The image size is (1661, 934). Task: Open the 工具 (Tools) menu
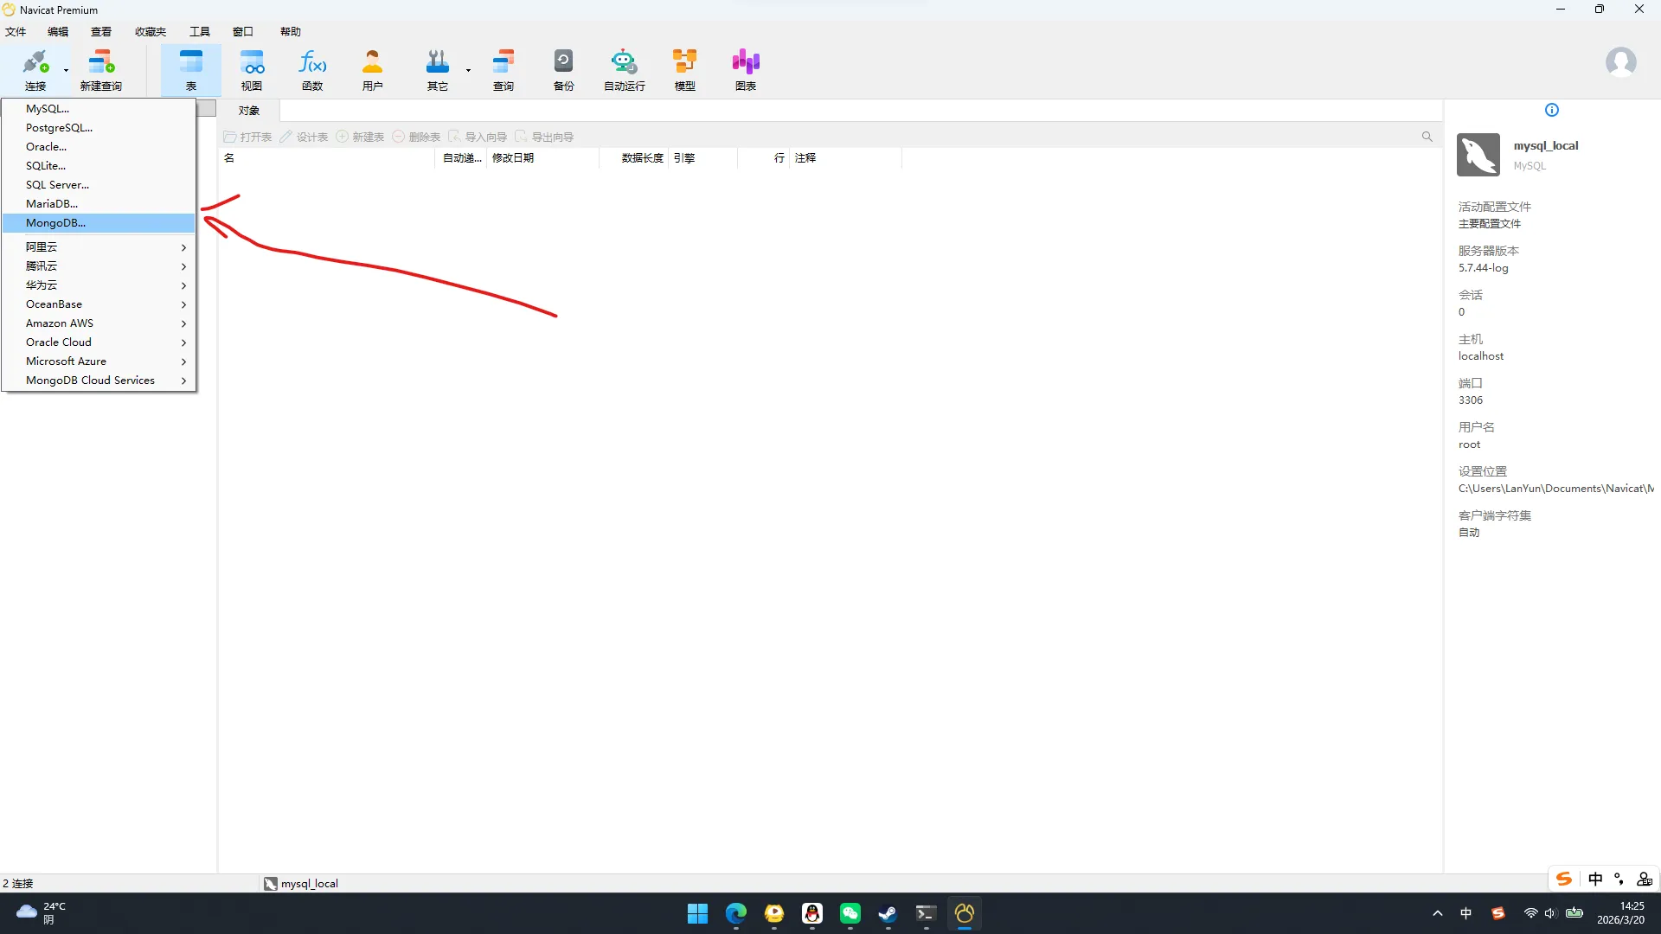(x=200, y=32)
